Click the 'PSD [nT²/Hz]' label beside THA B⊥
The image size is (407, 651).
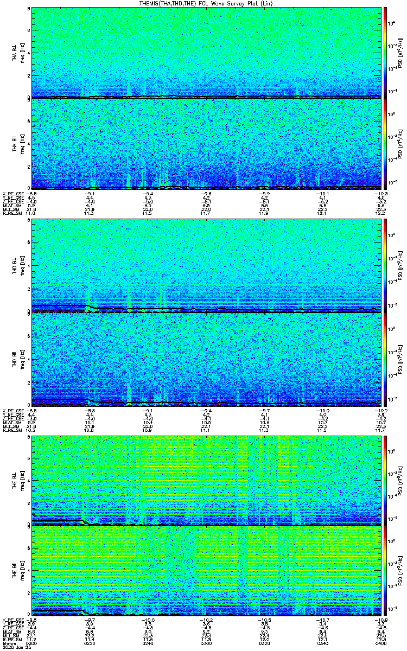pos(401,53)
